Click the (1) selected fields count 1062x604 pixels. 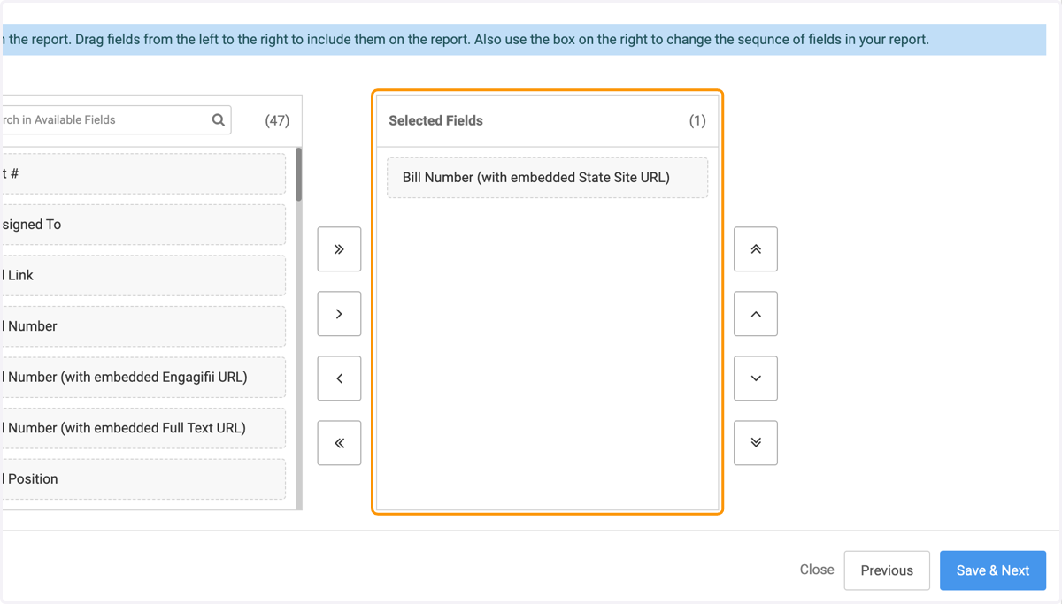coord(697,121)
